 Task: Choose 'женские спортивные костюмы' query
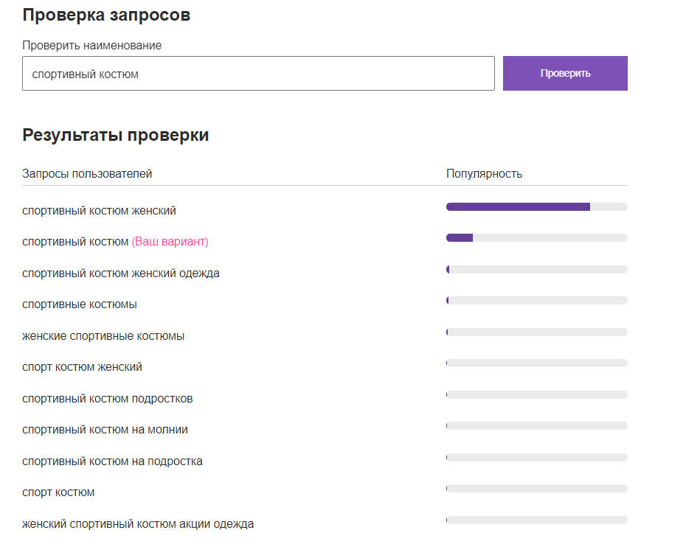coord(103,336)
